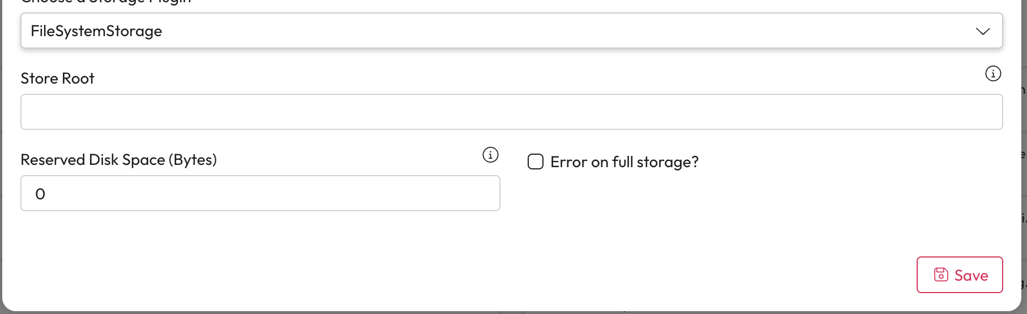The image size is (1027, 314).
Task: Click the FileSystemStorage selected value text
Action: pos(96,31)
